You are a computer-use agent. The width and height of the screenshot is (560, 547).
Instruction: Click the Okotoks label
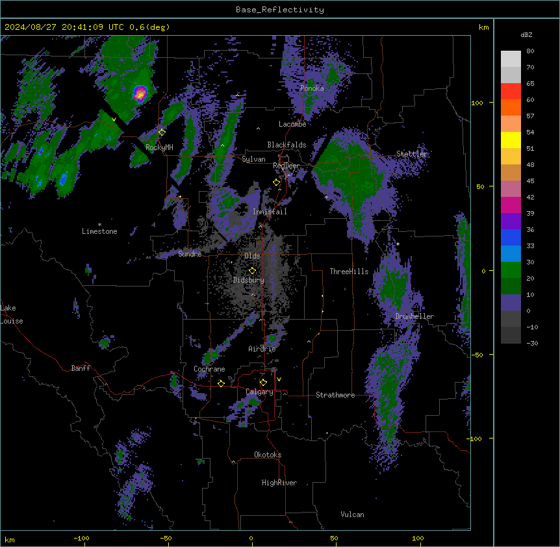(268, 455)
